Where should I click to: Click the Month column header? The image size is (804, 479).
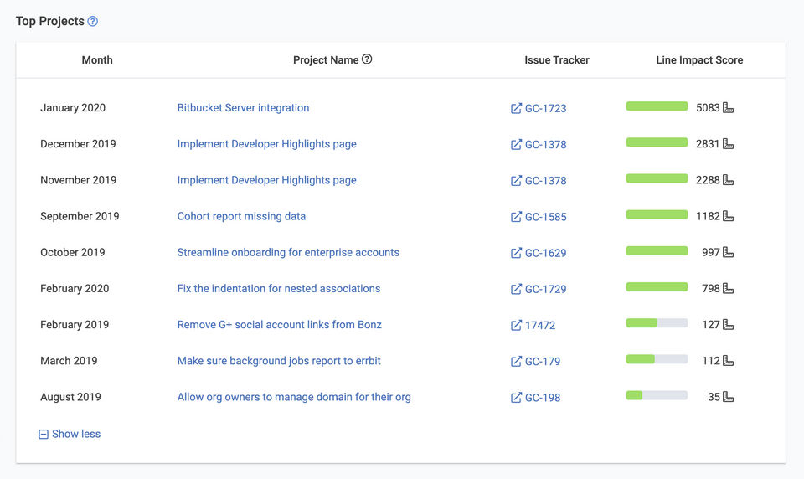97,60
